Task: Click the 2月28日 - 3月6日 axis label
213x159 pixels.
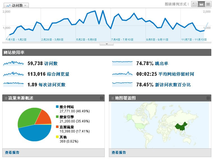Action: click(52, 40)
